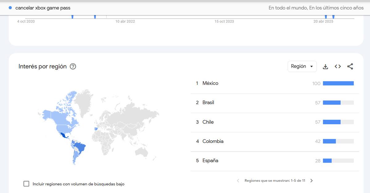370x193 pixels.
Task: Click the value 28 beside España
Action: [318, 161]
